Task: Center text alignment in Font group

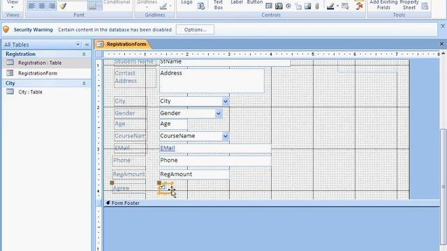Action: coord(42,6)
